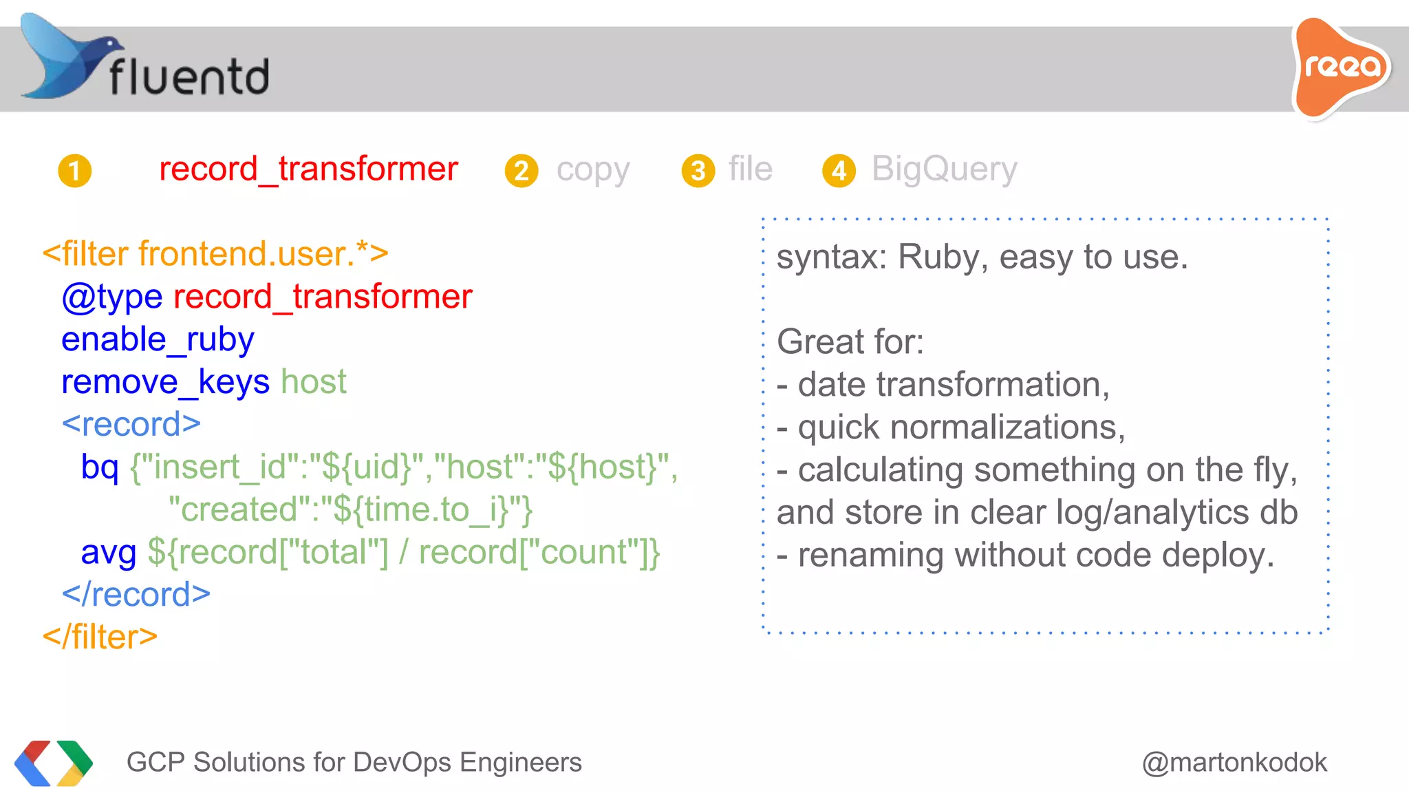Click the avg record calculation line

(x=370, y=552)
